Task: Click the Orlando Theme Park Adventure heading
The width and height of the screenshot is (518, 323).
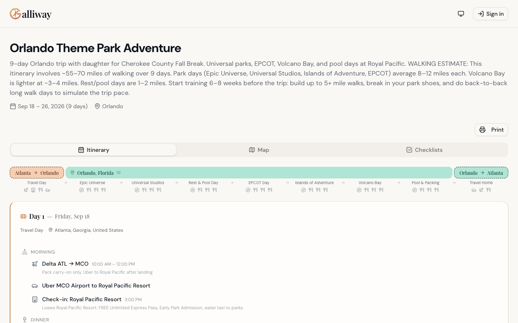Action: pos(96,48)
